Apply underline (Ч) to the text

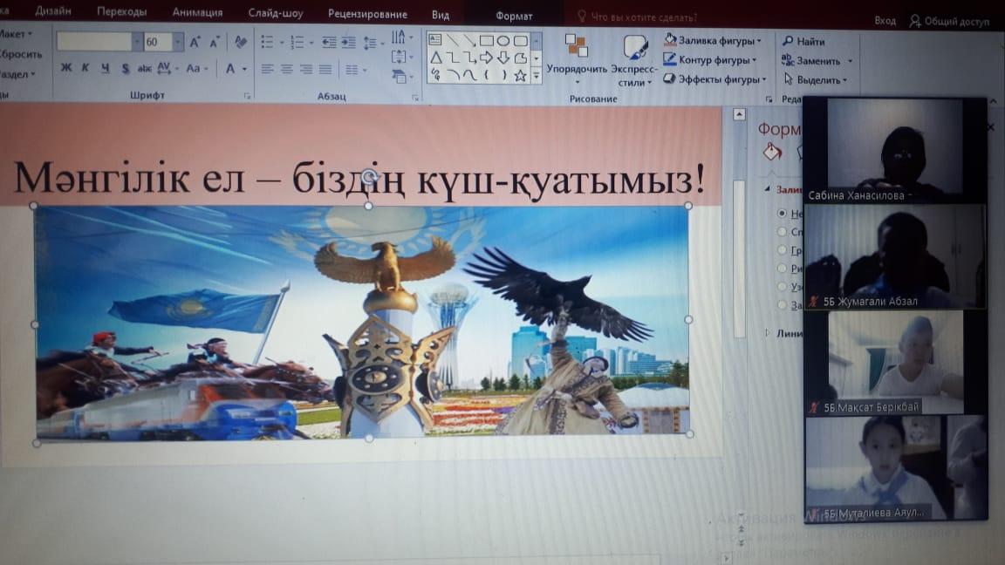click(x=106, y=68)
